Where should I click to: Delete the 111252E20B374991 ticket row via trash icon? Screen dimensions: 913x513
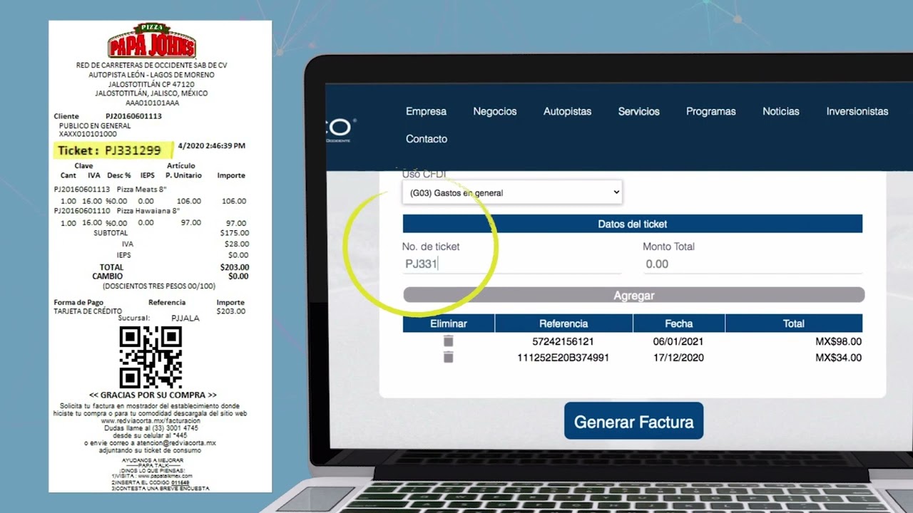point(448,357)
